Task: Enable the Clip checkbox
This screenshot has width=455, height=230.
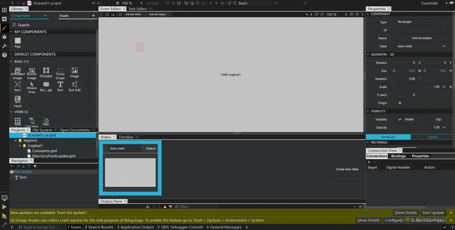Action: 431,119
